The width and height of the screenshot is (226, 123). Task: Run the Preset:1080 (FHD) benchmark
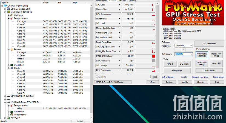pos(202,64)
